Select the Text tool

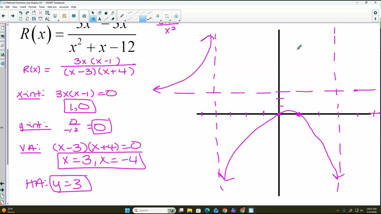click(99, 19)
